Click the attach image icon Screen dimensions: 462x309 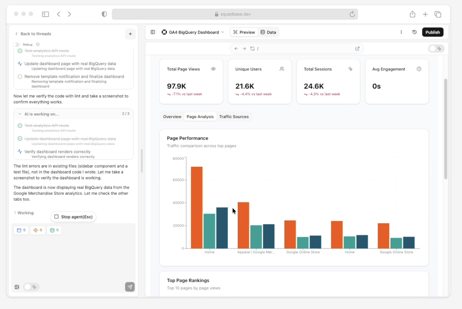click(x=17, y=287)
